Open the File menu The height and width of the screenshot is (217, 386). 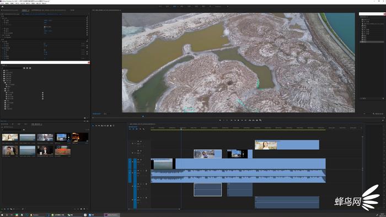click(2, 3)
